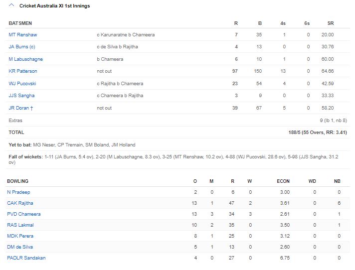Select WJ Pucovski in batsmen list
Image resolution: width=355 pixels, height=270 pixels.
point(22,84)
